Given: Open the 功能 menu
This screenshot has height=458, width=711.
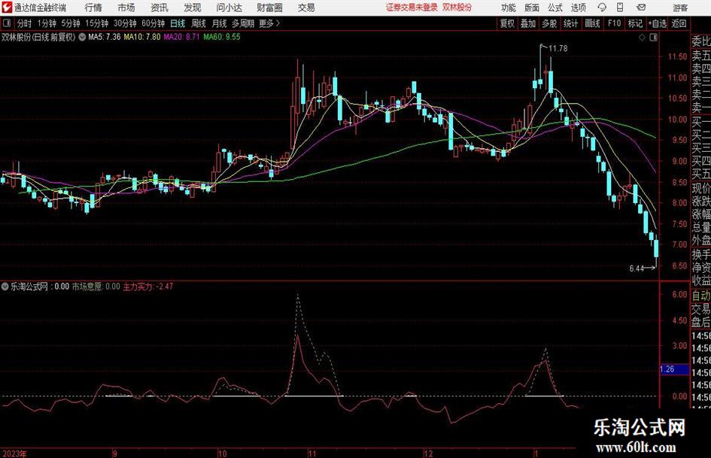Looking at the screenshot, I should coord(509,8).
